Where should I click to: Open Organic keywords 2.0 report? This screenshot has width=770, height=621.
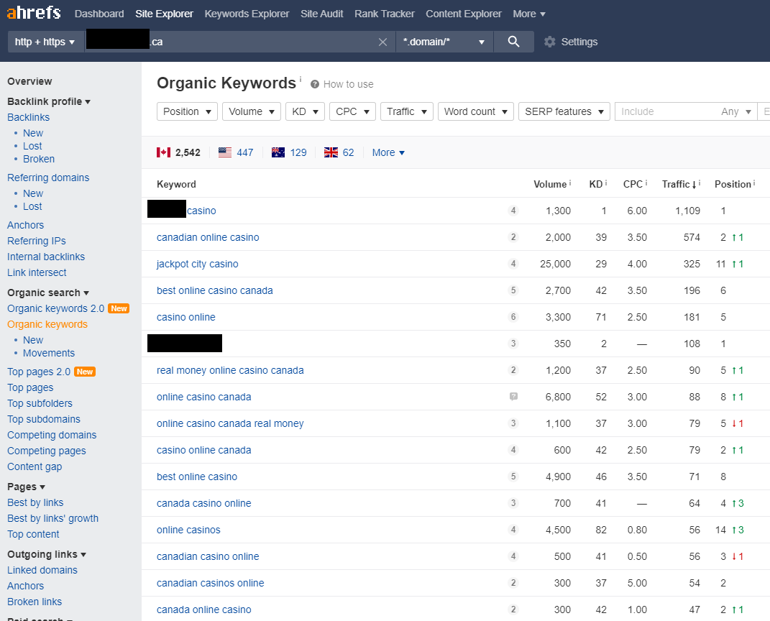pos(55,308)
